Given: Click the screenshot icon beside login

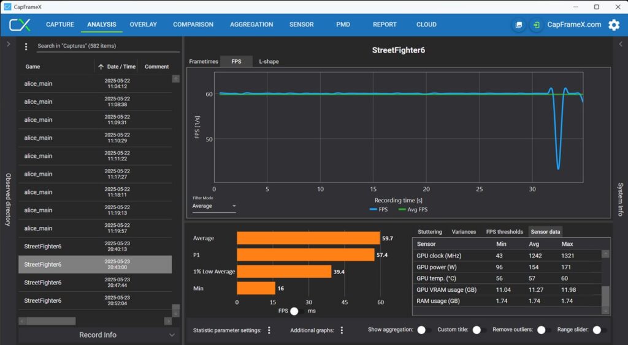Looking at the screenshot, I should pos(519,24).
